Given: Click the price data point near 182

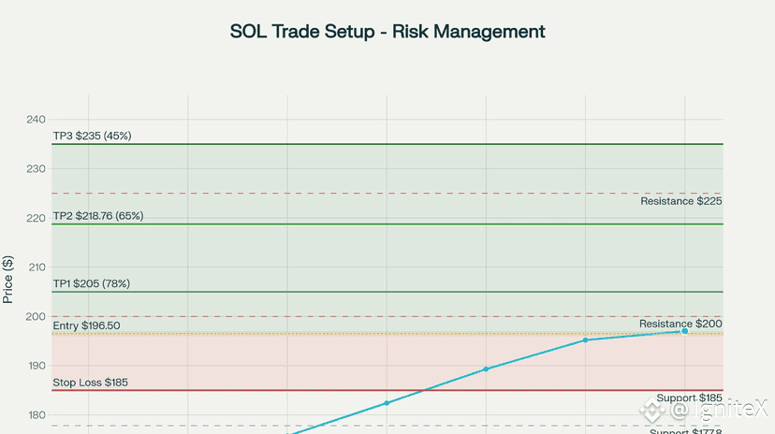Looking at the screenshot, I should click(x=387, y=403).
